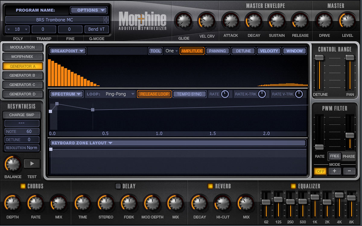Toggle the Release Loop button
Screen dimensions: 362x226
tap(154, 94)
